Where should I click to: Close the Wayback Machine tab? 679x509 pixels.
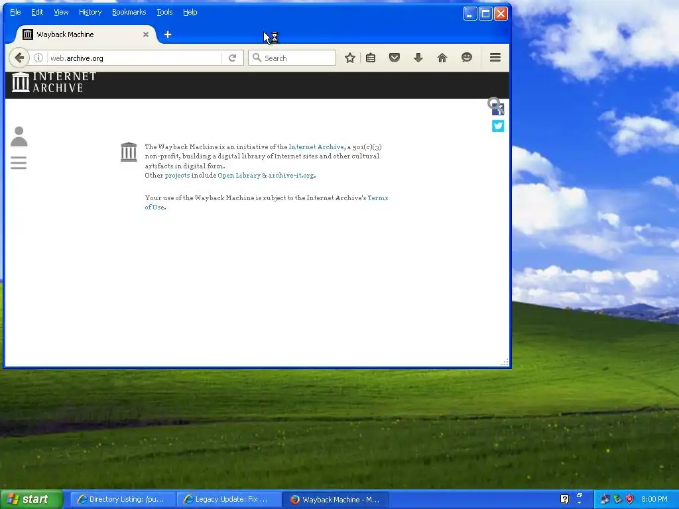pos(146,34)
